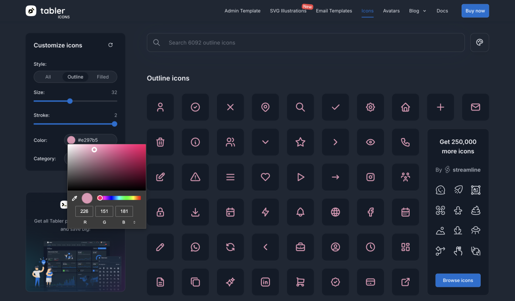Expand the Blog dropdown menu
The image size is (515, 301).
pyautogui.click(x=417, y=11)
